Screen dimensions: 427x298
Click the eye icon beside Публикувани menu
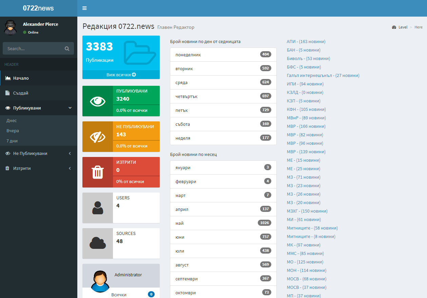(8, 108)
